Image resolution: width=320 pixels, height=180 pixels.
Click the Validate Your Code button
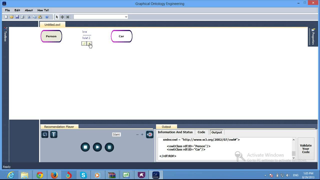point(306,149)
